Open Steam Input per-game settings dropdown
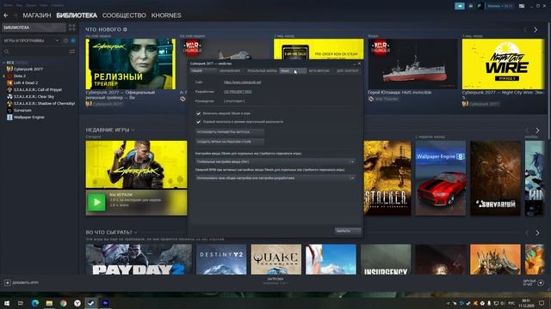This screenshot has height=309, width=551. point(275,162)
